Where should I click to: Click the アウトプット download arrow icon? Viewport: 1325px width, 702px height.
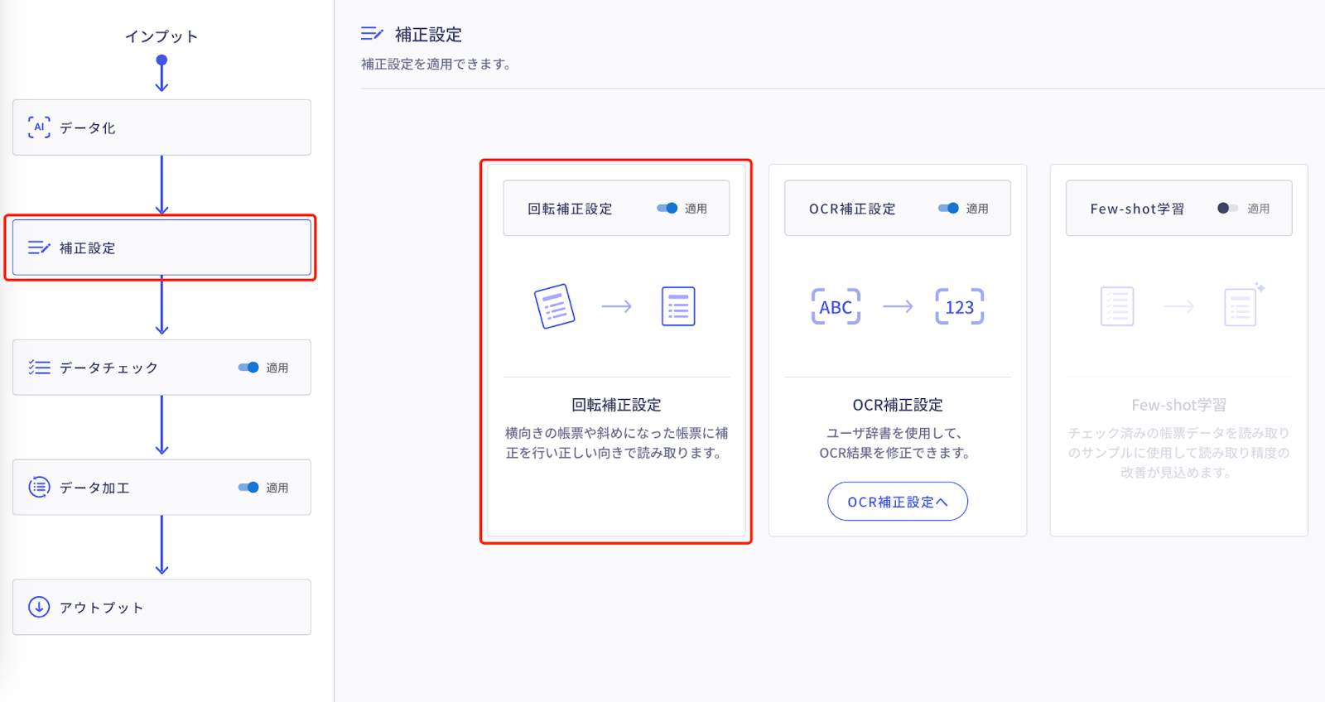click(x=39, y=607)
